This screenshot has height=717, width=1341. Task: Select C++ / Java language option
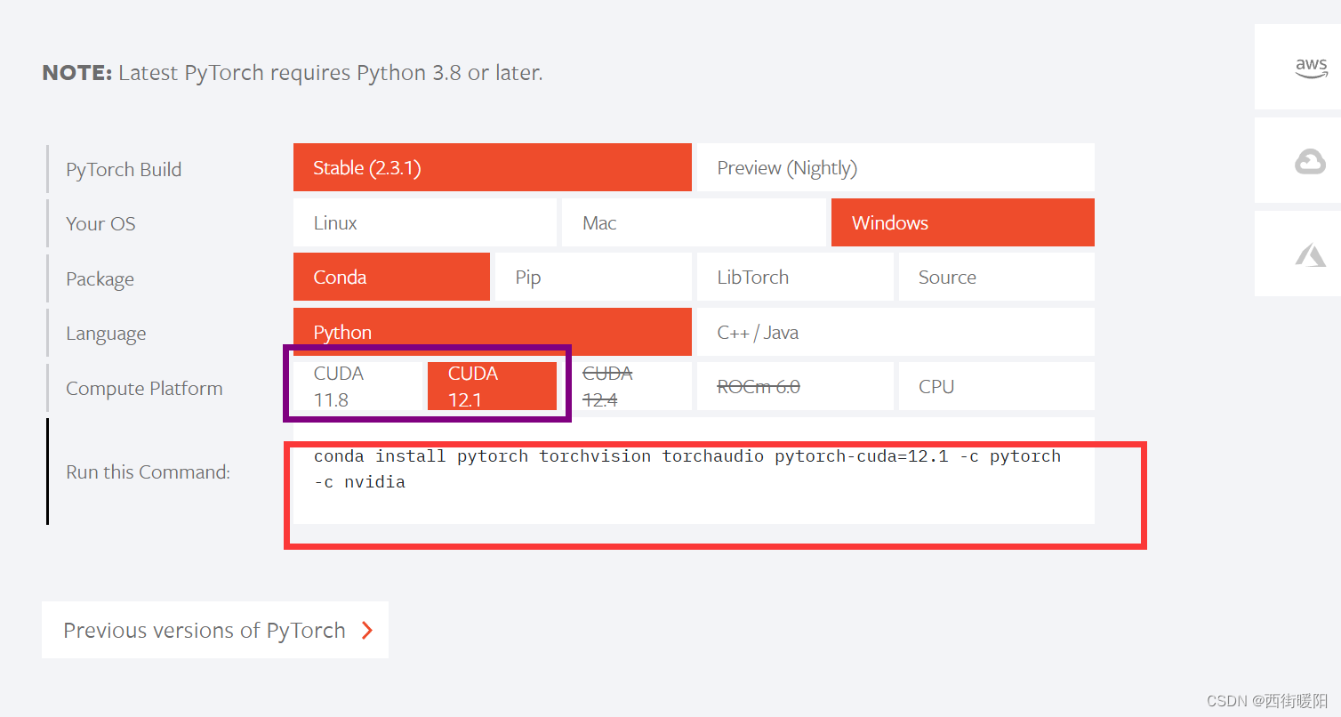tap(895, 332)
